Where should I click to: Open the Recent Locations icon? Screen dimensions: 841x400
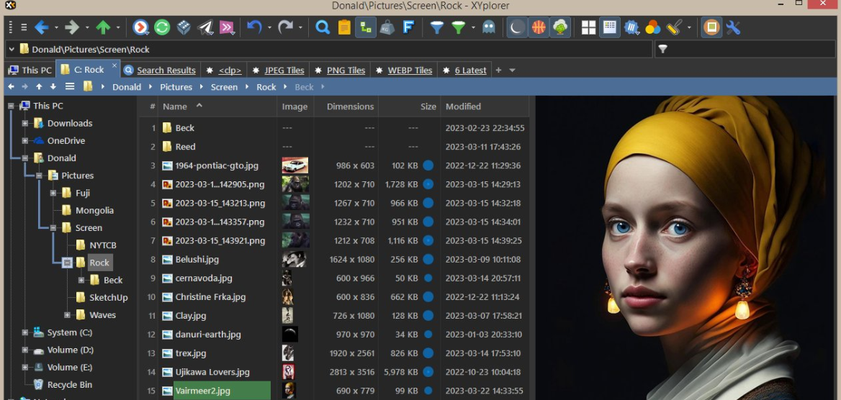coord(140,27)
